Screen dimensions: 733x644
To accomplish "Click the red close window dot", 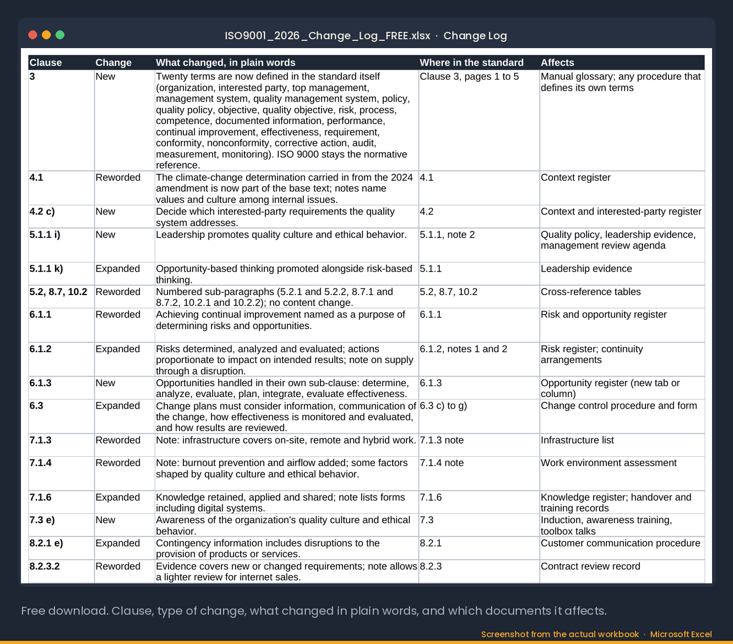I will [32, 35].
